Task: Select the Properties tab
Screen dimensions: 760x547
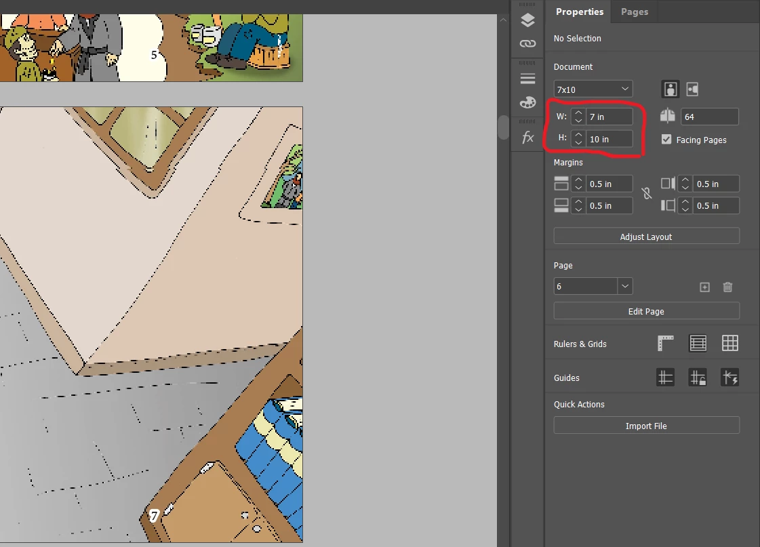Action: (580, 12)
